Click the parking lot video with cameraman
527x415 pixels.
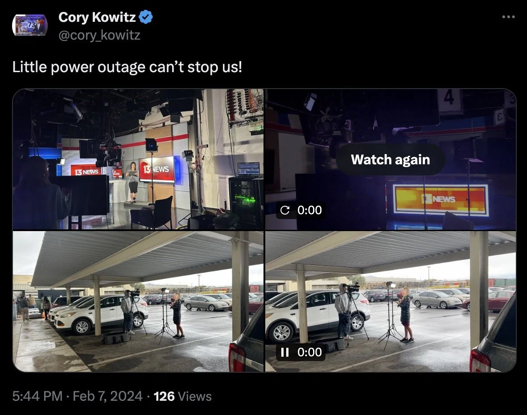[x=391, y=301]
